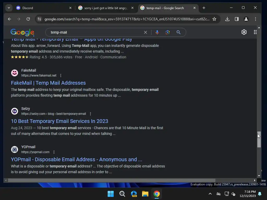
Task: Reload the current page
Action: pos(28,19)
